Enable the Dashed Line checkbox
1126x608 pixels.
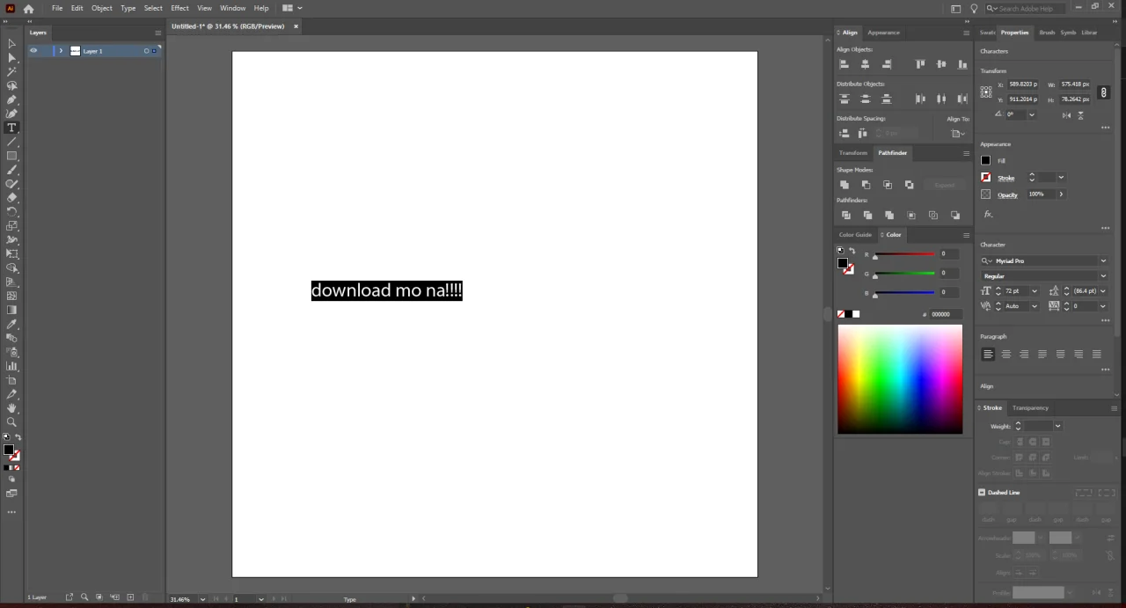coord(982,493)
